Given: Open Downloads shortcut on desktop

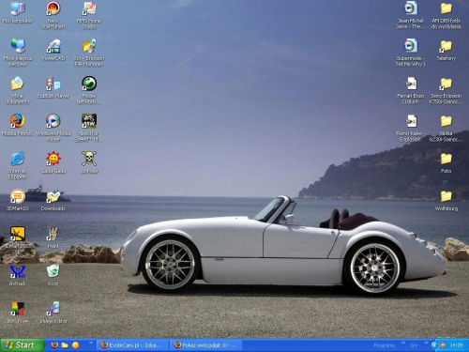Looking at the screenshot, I should [x=53, y=196].
